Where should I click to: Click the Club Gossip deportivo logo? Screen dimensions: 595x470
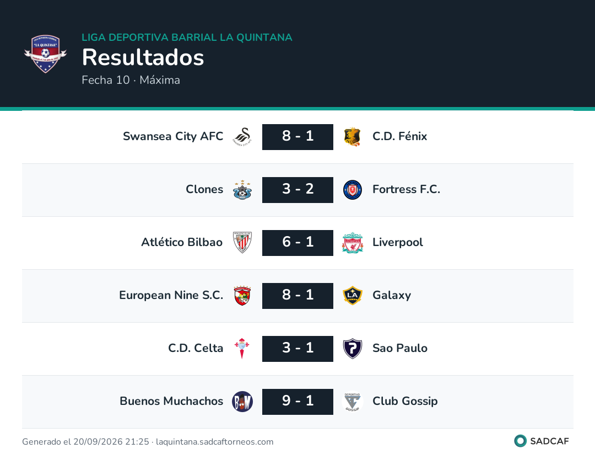(352, 402)
